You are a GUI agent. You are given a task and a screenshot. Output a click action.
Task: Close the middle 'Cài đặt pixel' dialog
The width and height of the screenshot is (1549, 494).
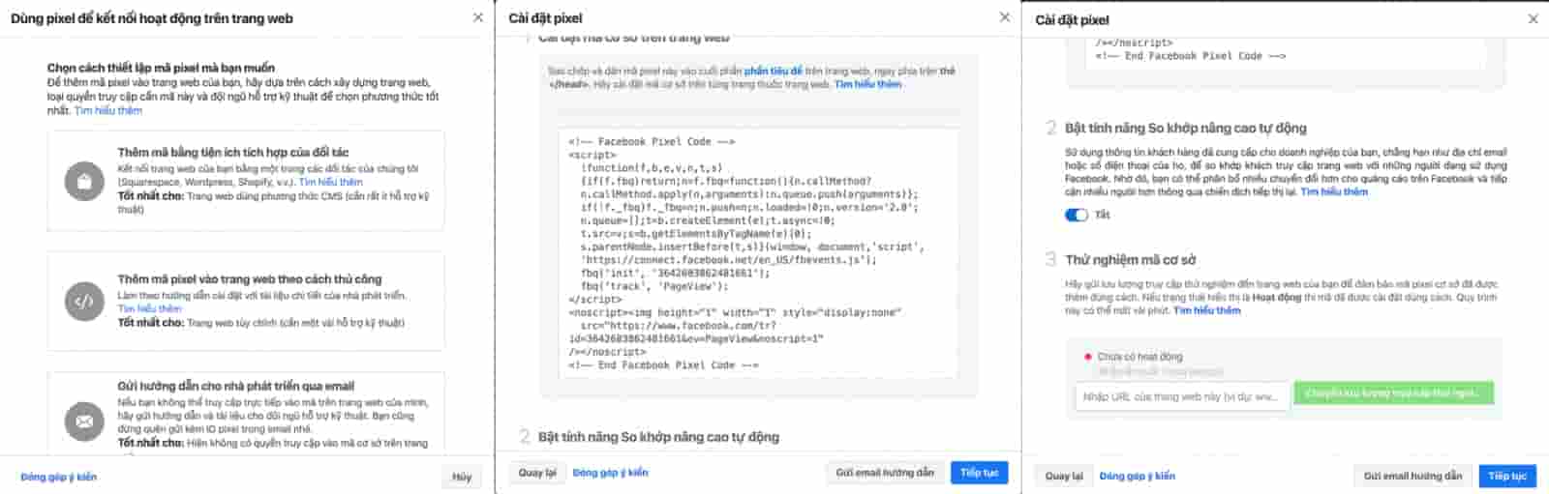point(1004,17)
